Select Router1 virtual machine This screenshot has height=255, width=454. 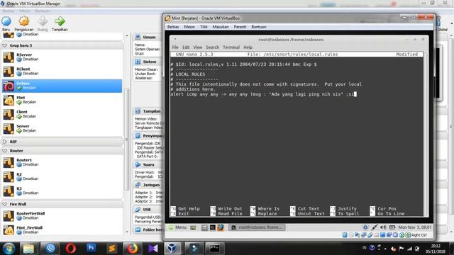(x=62, y=162)
